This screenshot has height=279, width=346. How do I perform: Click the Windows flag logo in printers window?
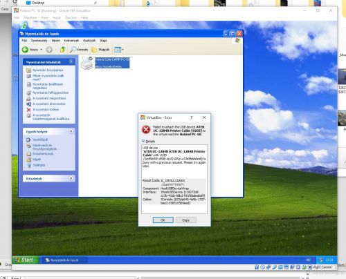point(237,41)
